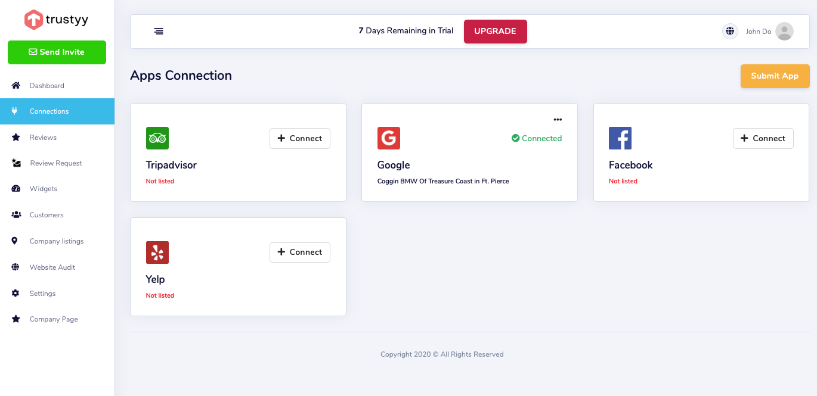817x396 pixels.
Task: Open Website Audit in the sidebar
Action: 52,267
